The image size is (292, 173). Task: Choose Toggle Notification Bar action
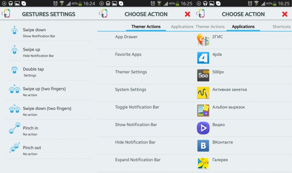tap(137, 107)
